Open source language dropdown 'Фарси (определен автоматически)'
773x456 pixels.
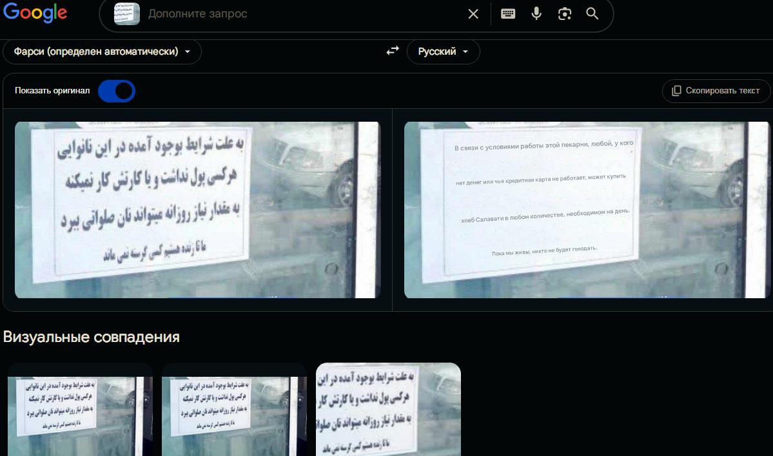tap(102, 52)
